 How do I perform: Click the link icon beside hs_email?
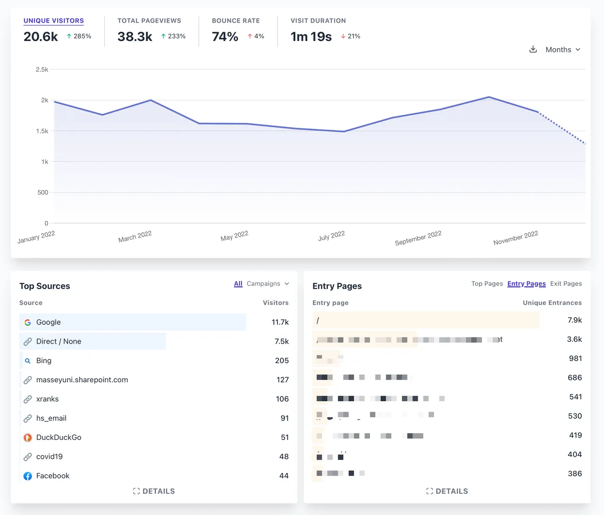click(x=28, y=418)
